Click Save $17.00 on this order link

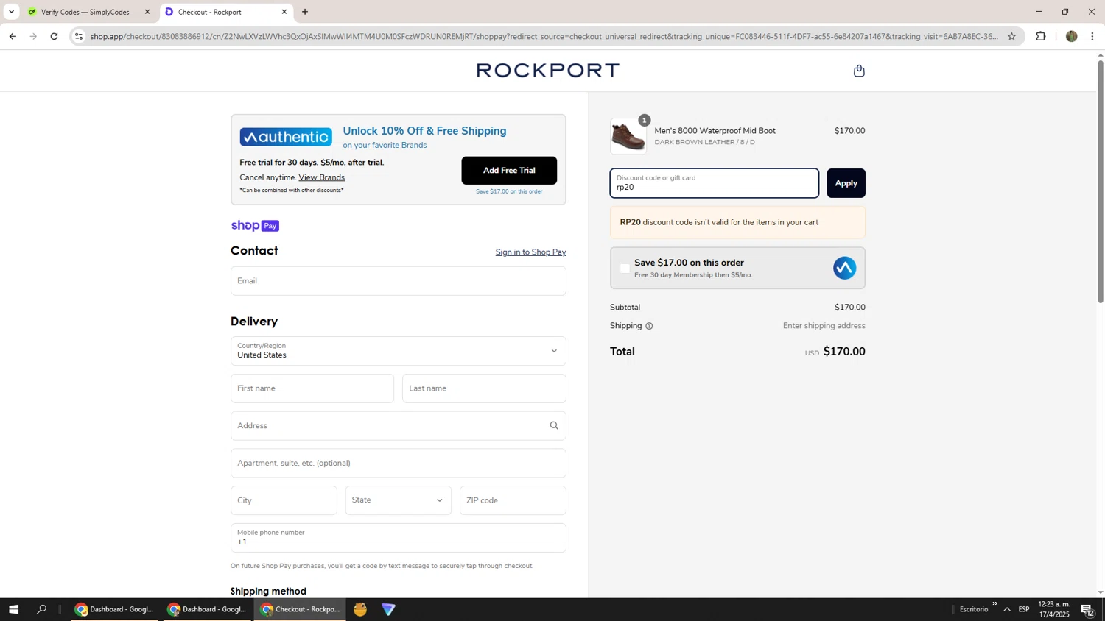509,191
